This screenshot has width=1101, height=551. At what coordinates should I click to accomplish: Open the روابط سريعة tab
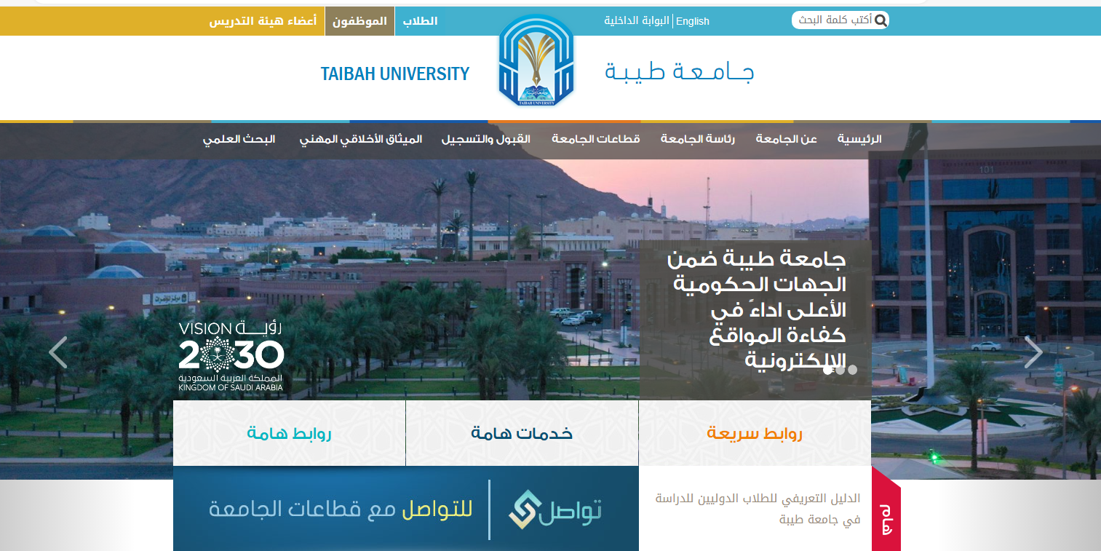click(x=754, y=434)
